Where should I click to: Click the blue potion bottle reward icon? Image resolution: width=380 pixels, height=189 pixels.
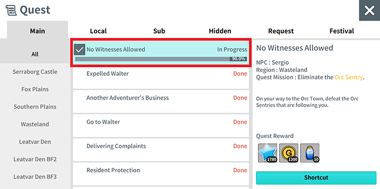tap(310, 153)
